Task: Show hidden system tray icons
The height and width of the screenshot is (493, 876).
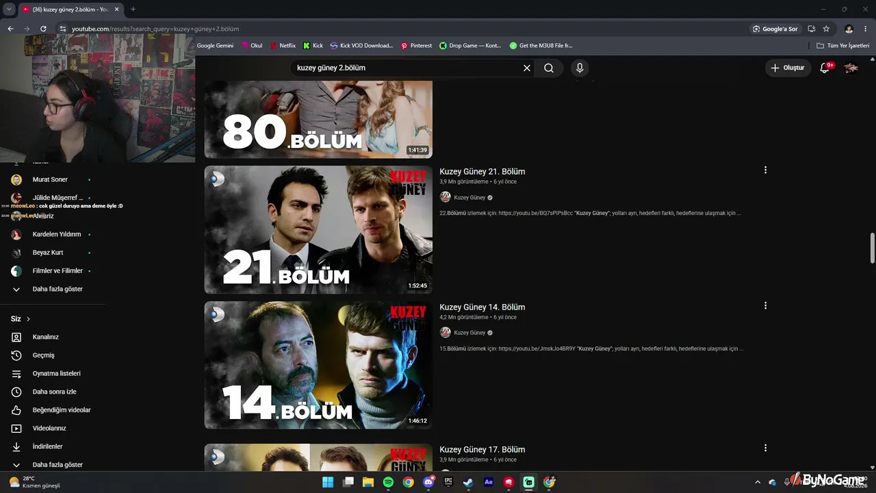Action: click(x=758, y=482)
